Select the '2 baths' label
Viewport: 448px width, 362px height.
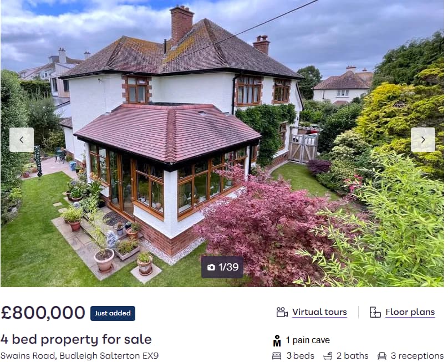[x=352, y=356]
